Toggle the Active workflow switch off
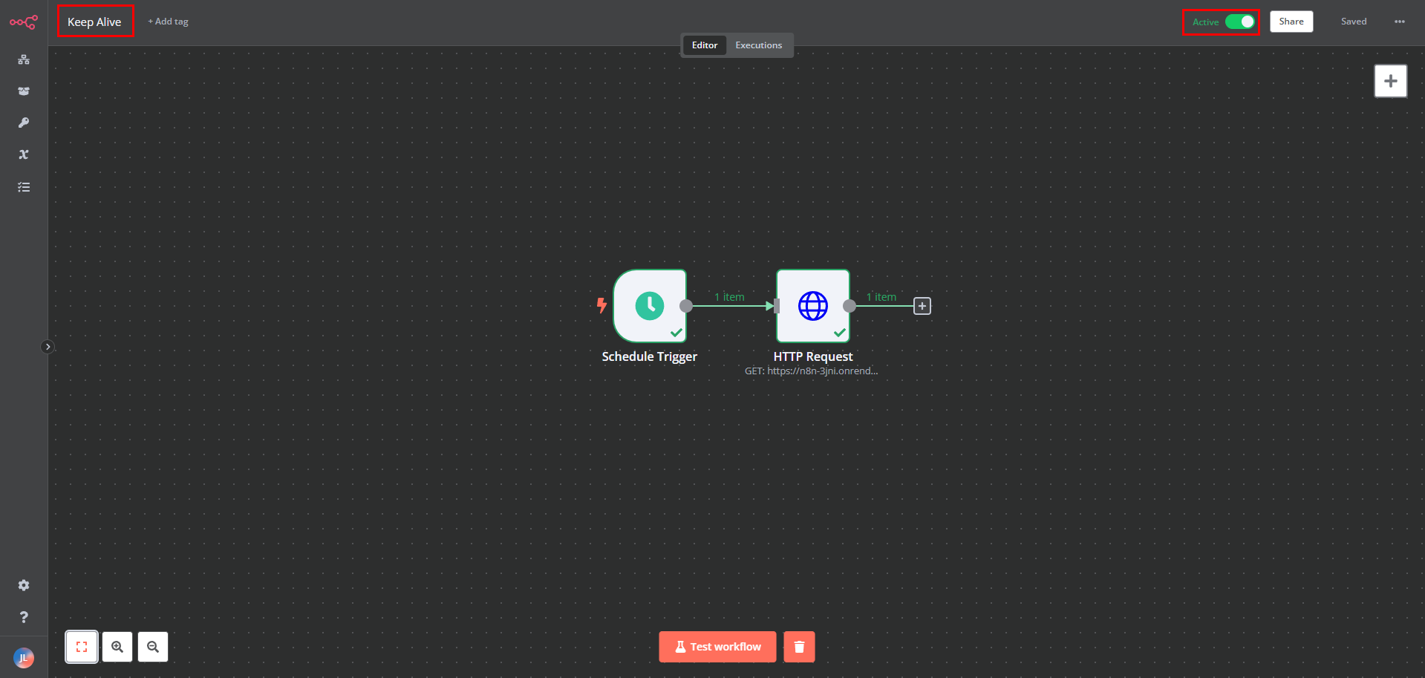Viewport: 1425px width, 678px height. 1240,22
